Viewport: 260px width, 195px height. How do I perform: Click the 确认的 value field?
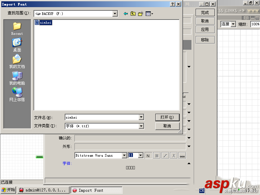point(130,138)
